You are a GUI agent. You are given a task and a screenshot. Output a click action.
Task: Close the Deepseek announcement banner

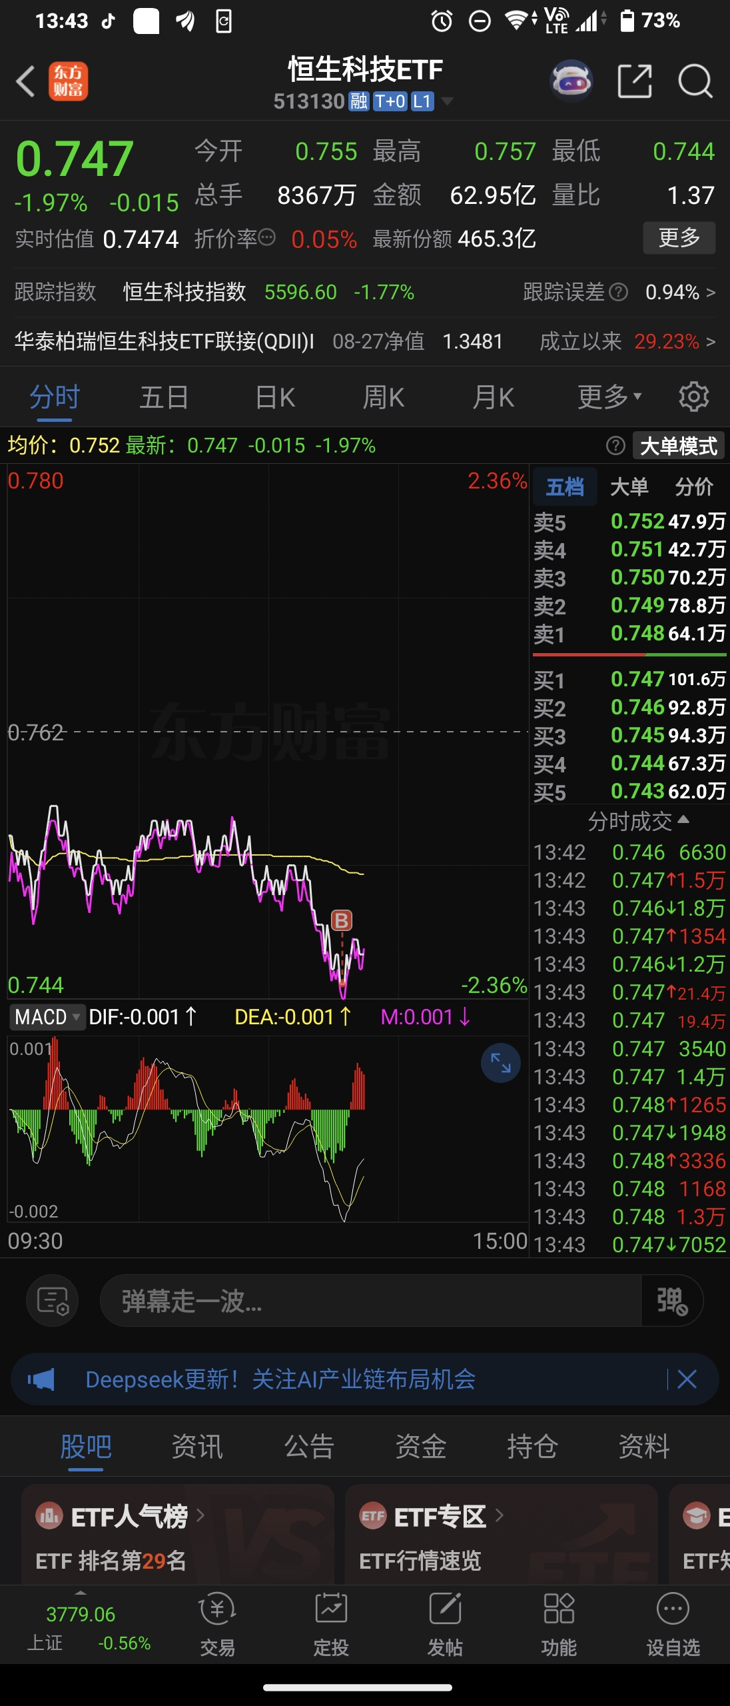pos(687,1379)
